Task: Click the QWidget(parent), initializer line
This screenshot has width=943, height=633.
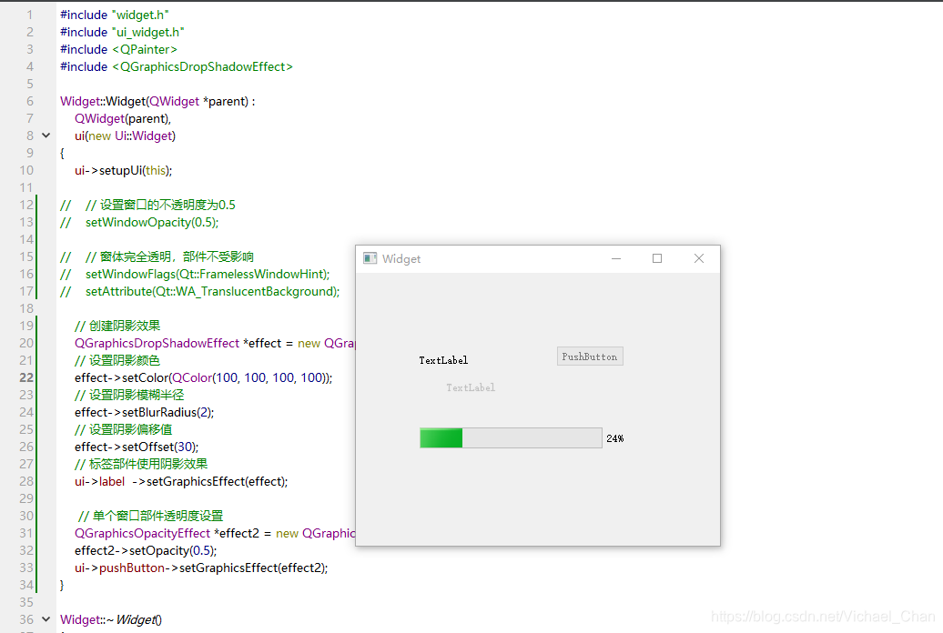Action: click(x=123, y=118)
